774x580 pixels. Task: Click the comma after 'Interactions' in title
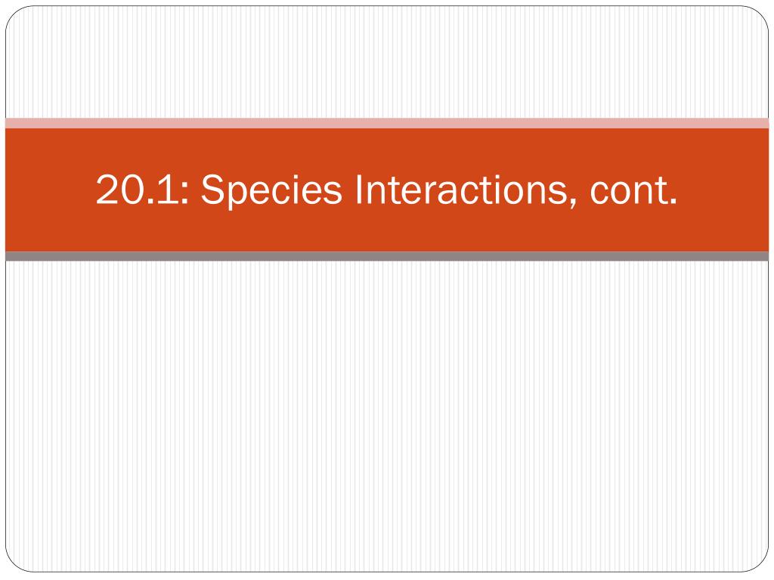point(572,204)
